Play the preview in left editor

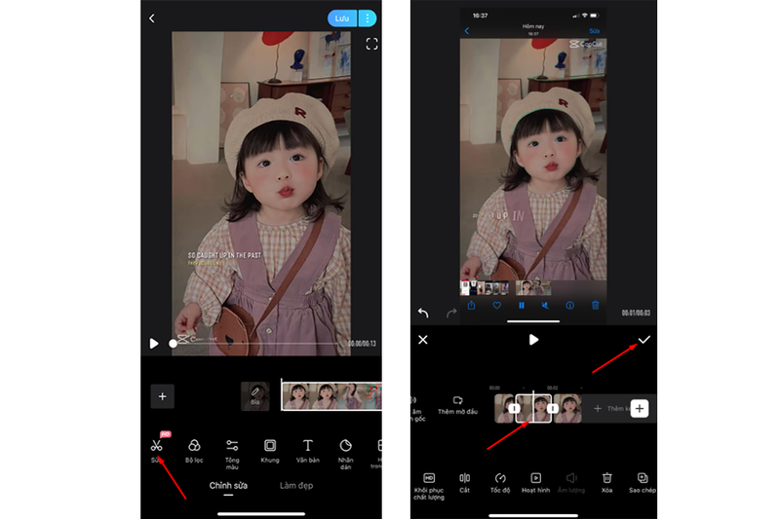coord(154,343)
